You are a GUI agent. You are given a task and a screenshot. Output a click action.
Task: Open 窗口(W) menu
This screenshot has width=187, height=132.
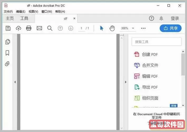[x=47, y=12]
